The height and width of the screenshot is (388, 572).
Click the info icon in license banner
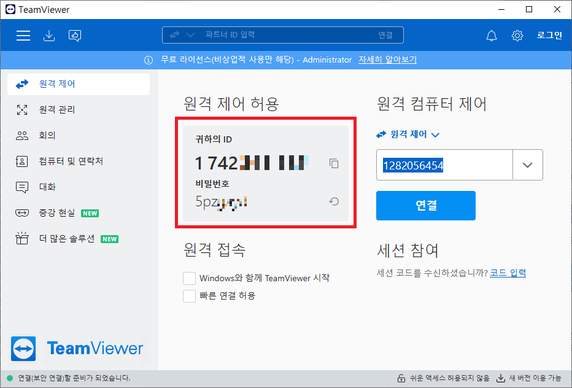pos(148,60)
